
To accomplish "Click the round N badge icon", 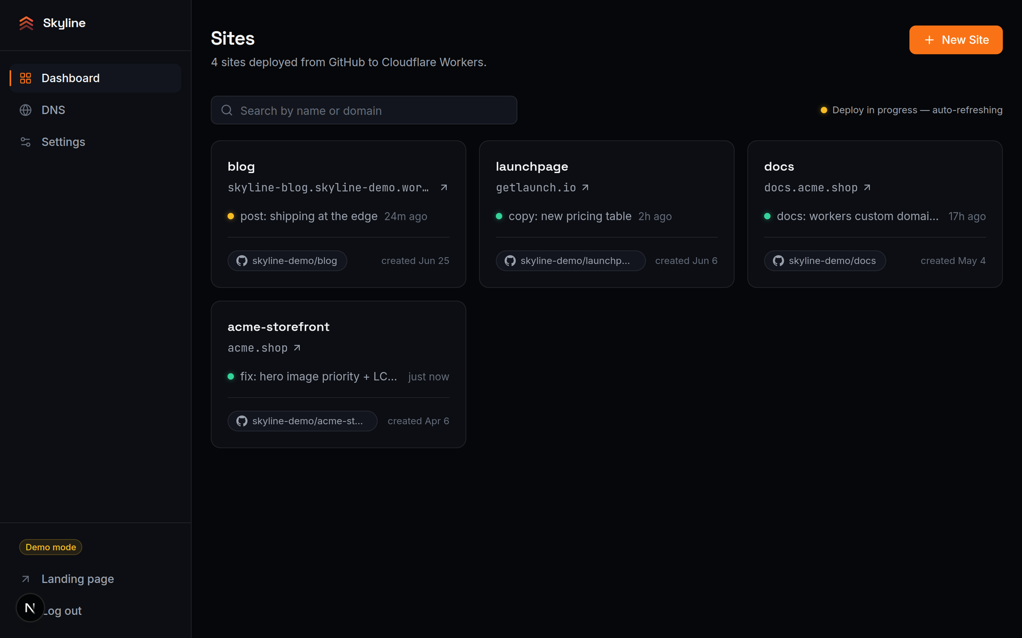I will pyautogui.click(x=30, y=608).
